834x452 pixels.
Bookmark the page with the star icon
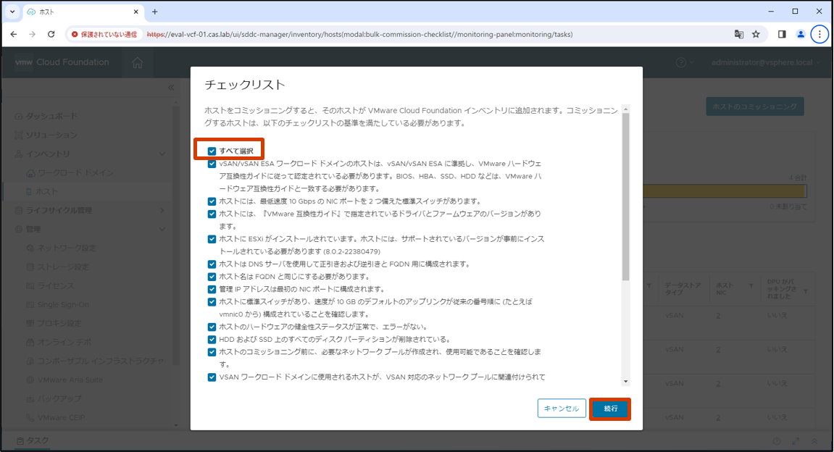(x=756, y=34)
